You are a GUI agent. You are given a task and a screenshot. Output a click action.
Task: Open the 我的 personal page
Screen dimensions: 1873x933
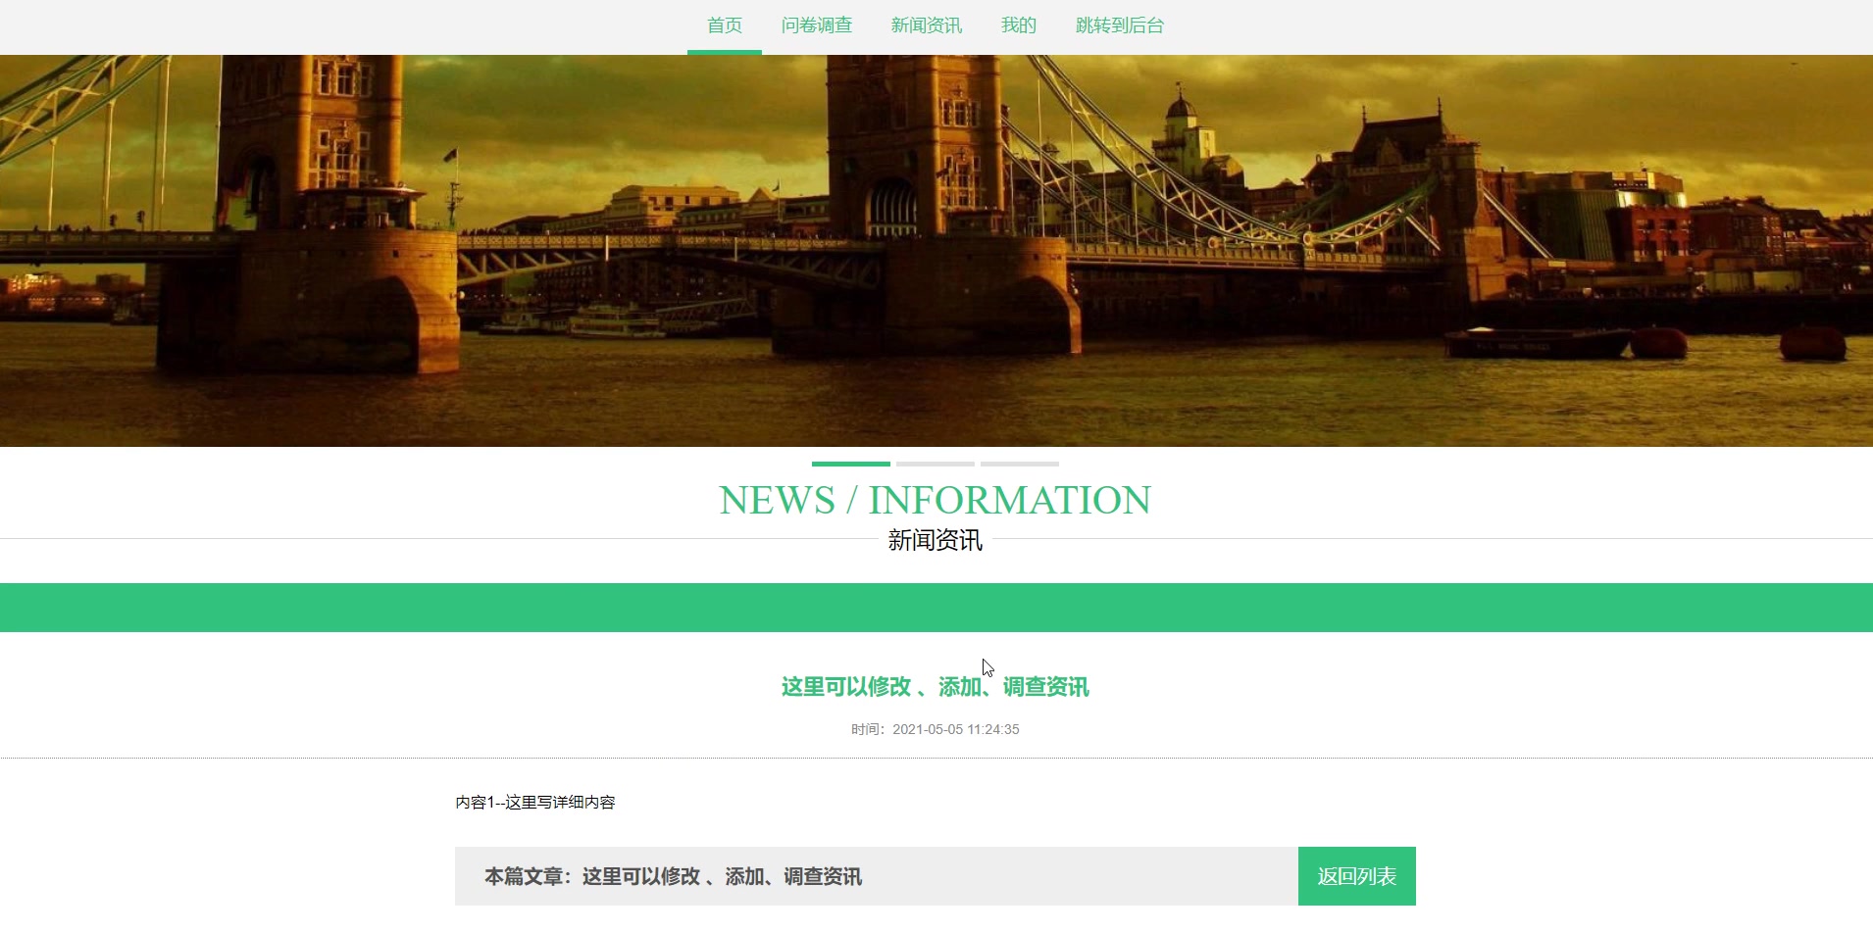1016,25
